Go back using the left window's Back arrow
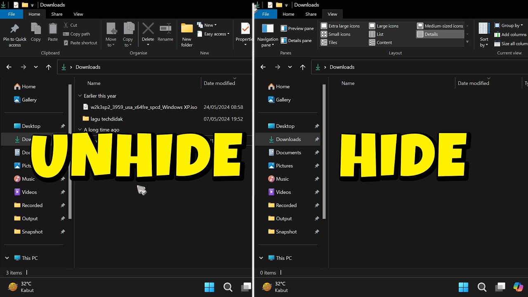 [9, 67]
